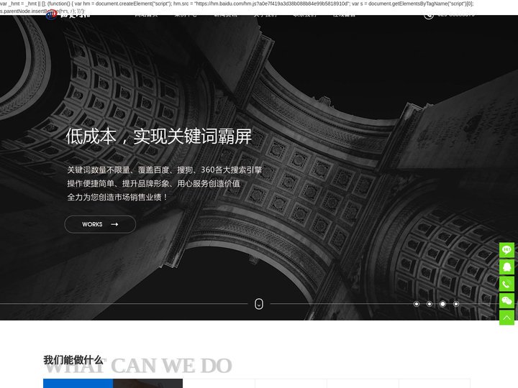This screenshot has height=388, width=518.
Task: Click the mouse scroll-down icon below the banner
Action: coord(259,303)
